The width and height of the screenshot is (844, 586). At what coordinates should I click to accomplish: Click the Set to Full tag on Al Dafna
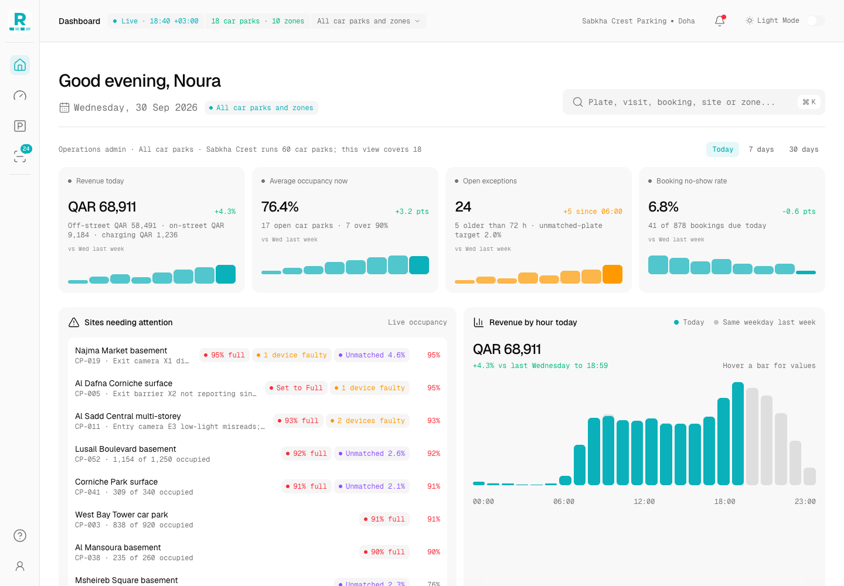[x=296, y=388]
